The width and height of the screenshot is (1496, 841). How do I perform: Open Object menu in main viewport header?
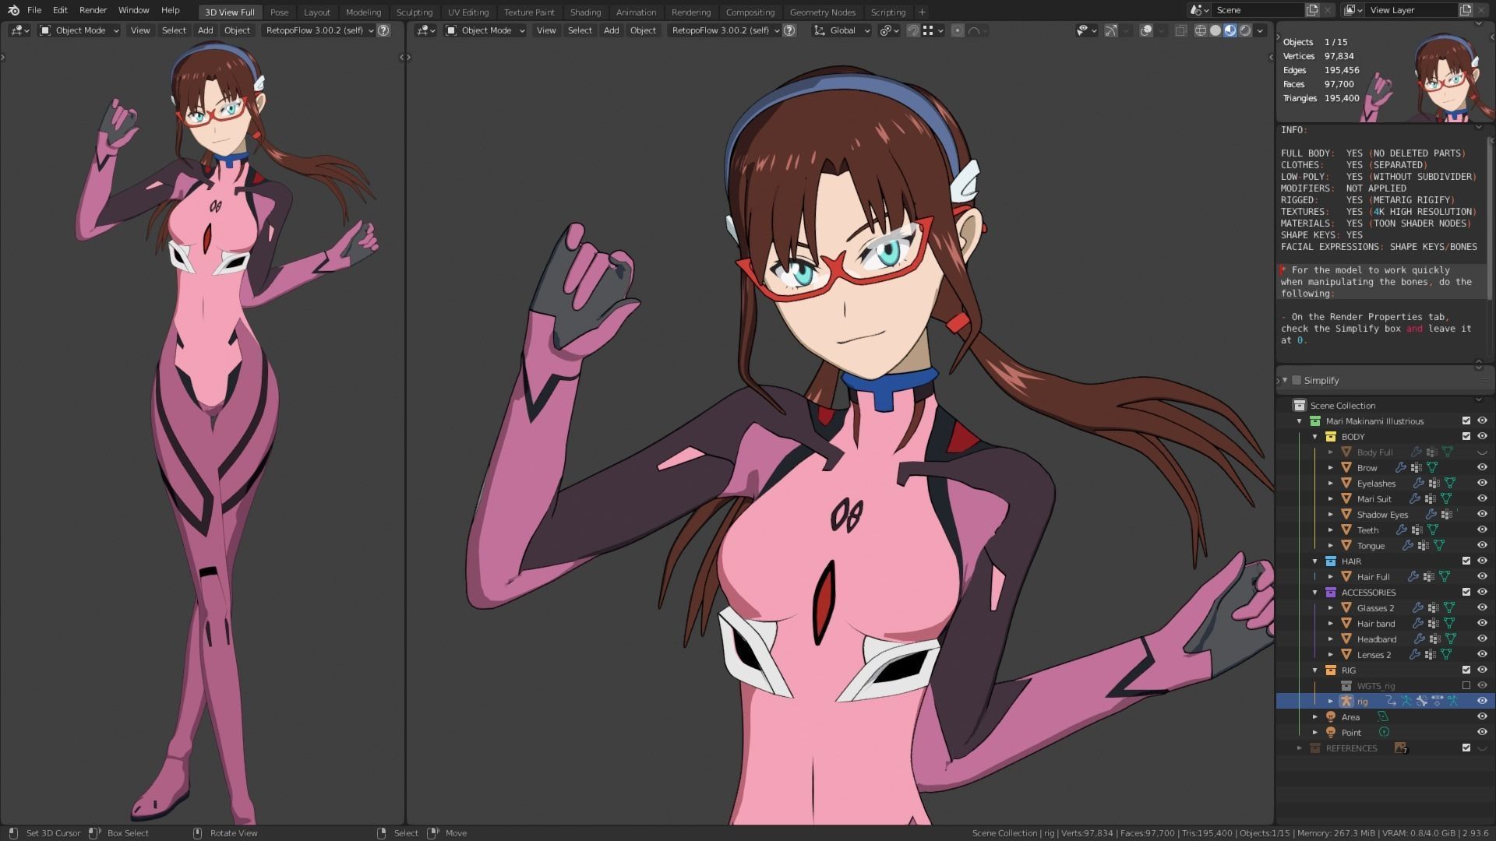coord(643,30)
